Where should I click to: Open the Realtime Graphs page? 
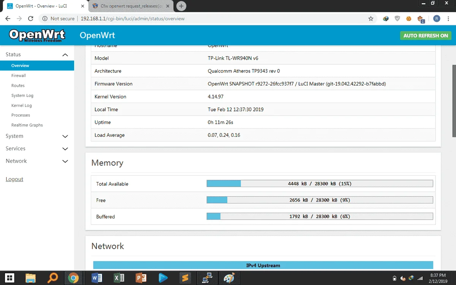coord(27,125)
